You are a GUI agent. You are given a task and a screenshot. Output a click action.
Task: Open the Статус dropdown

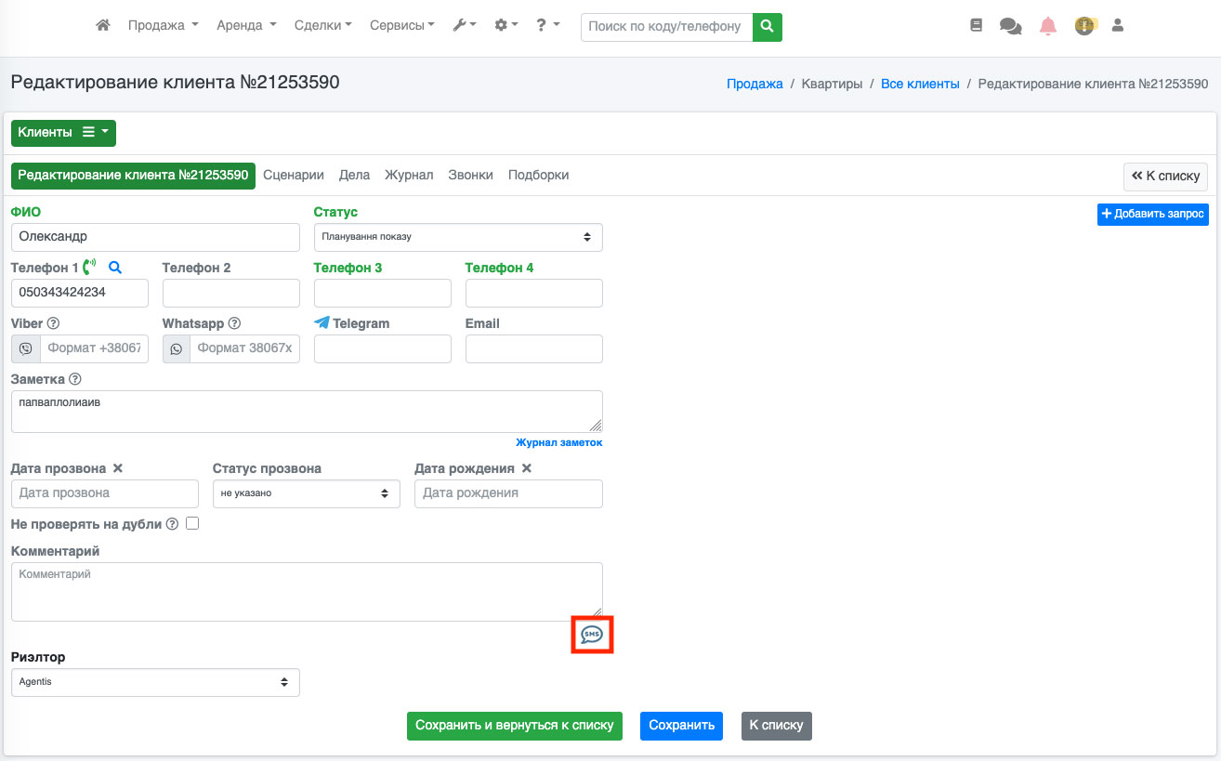[458, 237]
